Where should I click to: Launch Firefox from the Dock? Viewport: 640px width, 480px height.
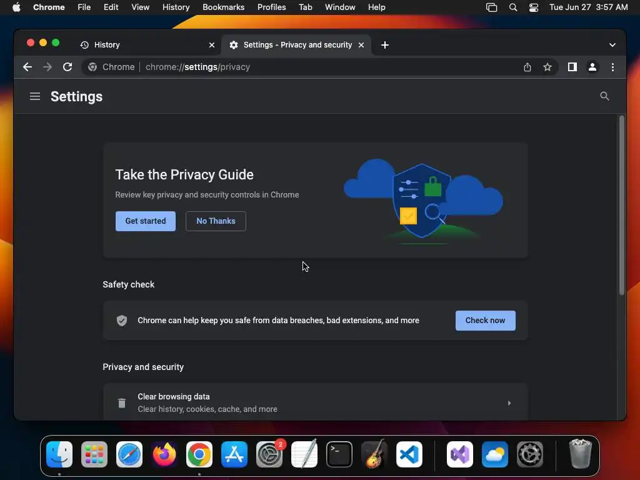(164, 454)
